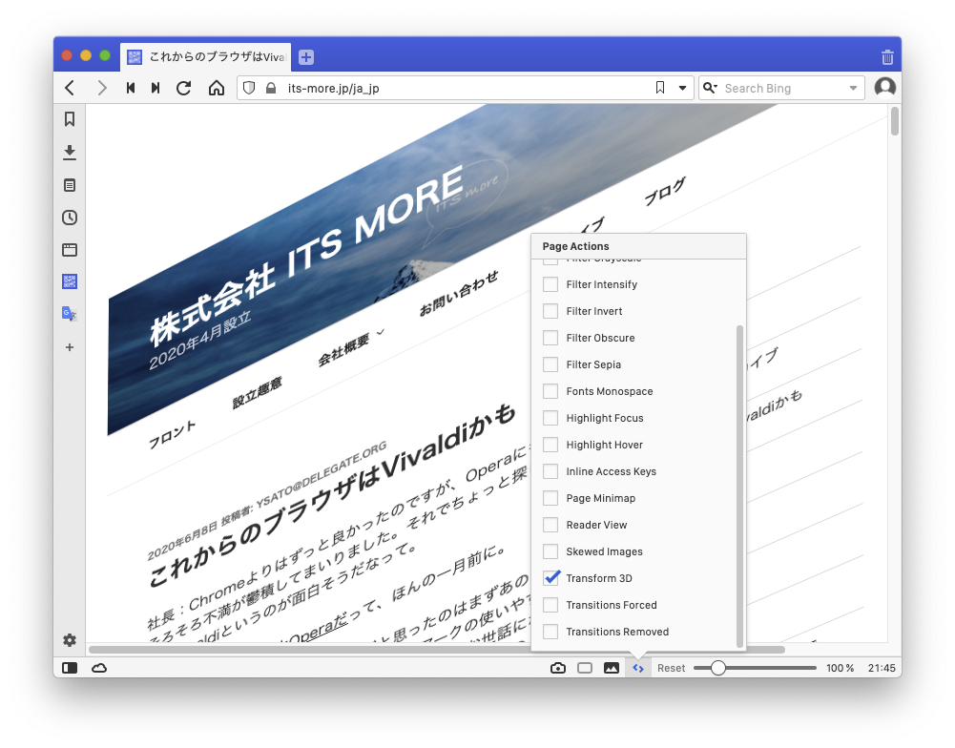Enable the Filter Sepia checkbox

pos(550,364)
